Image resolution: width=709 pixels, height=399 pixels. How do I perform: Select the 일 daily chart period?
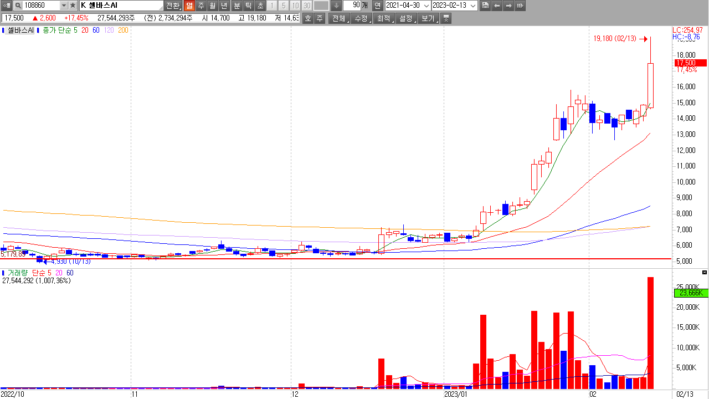click(x=189, y=6)
